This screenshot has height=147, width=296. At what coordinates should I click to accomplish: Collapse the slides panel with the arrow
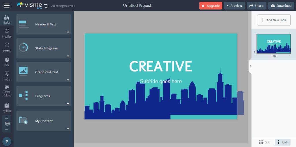(250, 66)
